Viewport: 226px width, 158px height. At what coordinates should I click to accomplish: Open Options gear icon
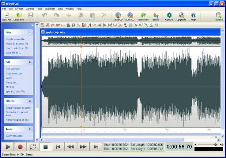tap(169, 17)
